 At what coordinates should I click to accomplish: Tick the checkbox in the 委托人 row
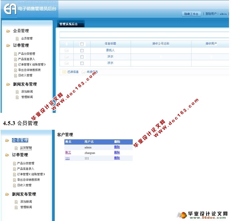point(82,51)
